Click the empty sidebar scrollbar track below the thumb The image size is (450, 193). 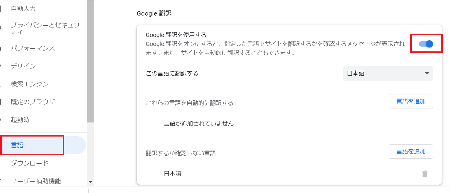pos(90,149)
